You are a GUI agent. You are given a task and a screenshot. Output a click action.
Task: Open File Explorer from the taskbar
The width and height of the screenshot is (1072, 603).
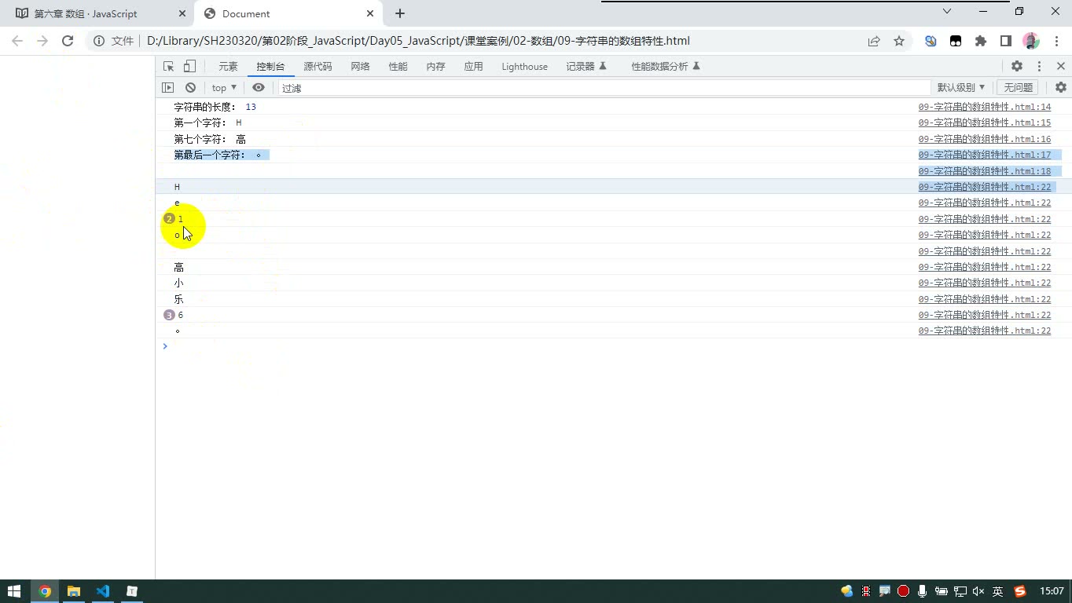point(74,591)
